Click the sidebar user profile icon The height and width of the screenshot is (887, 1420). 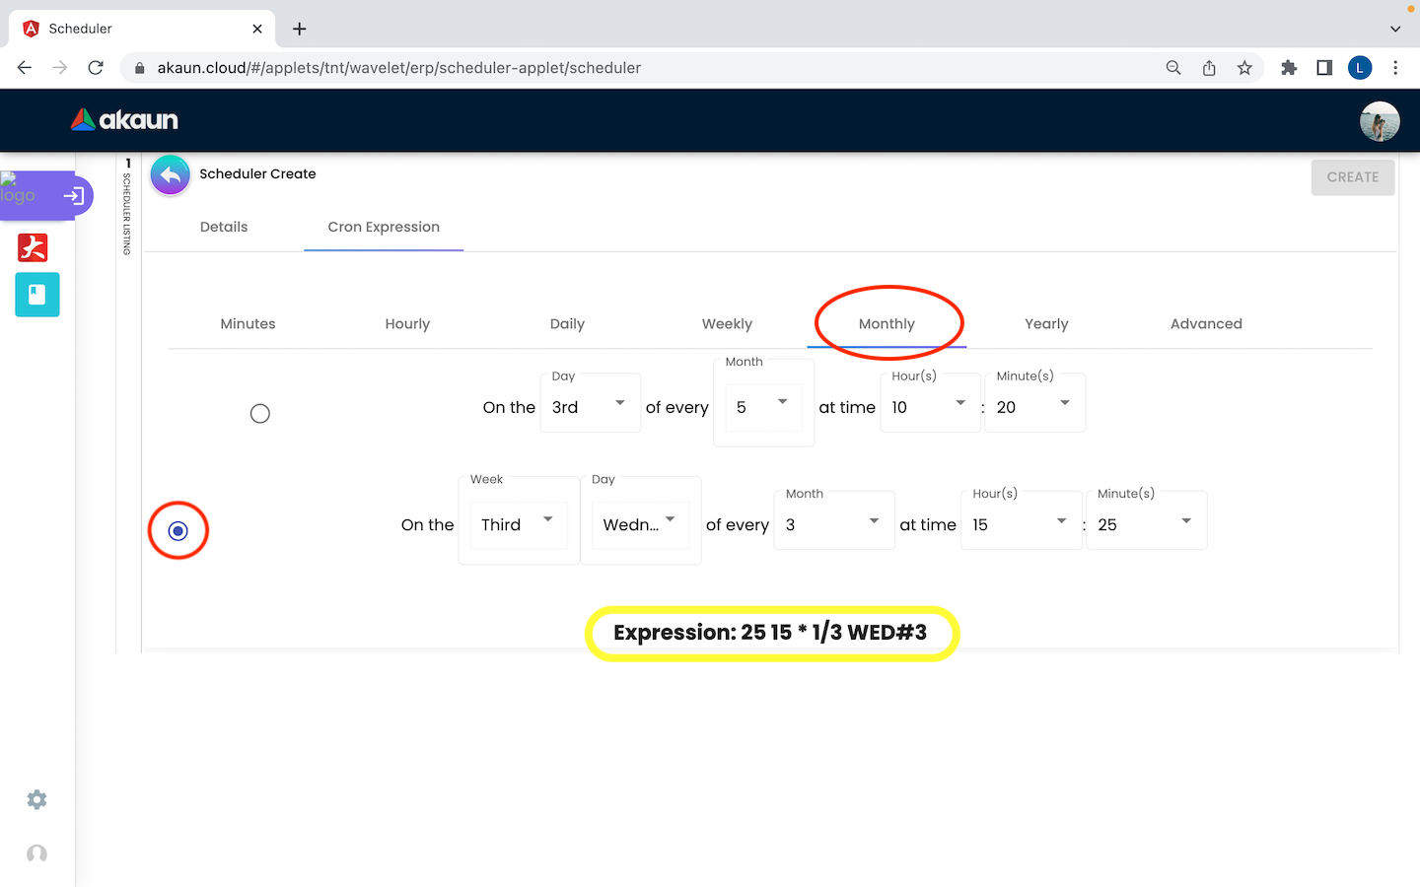coord(36,853)
